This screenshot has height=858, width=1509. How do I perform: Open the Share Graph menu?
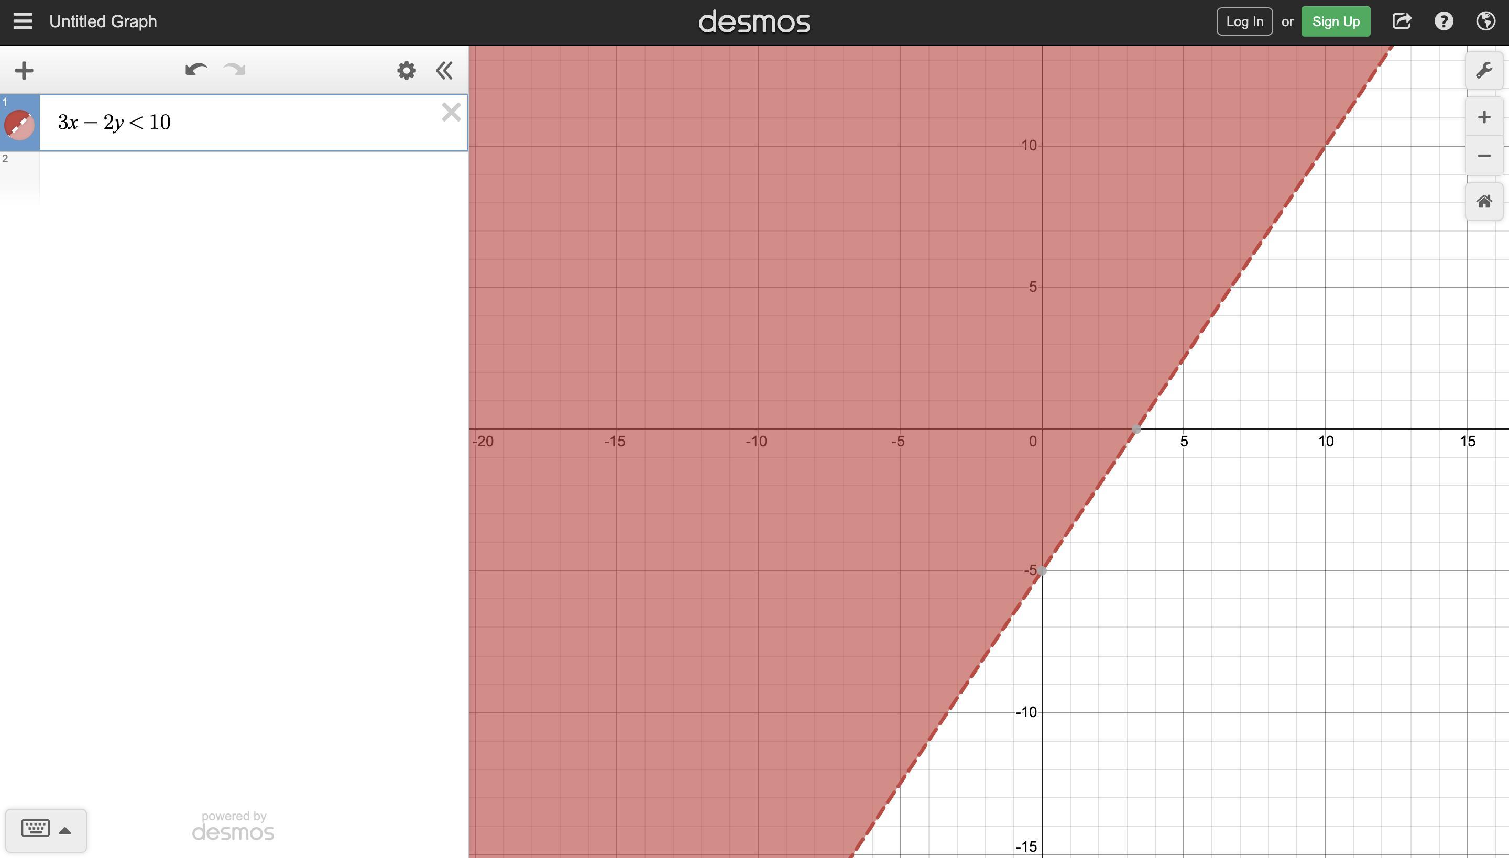pos(1401,22)
